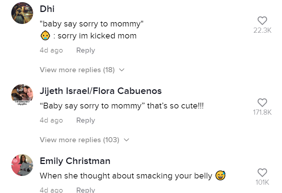Expand the 103 more replies thread
This screenshot has width=282, height=193.
[x=79, y=140]
